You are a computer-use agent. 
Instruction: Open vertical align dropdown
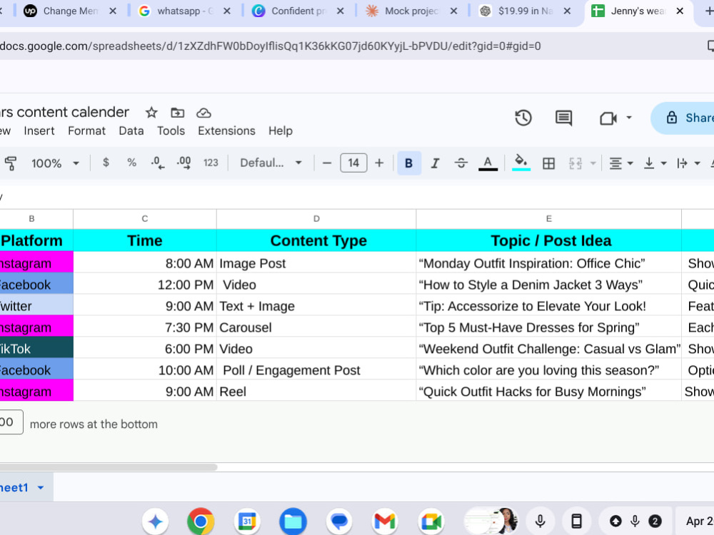pos(655,163)
